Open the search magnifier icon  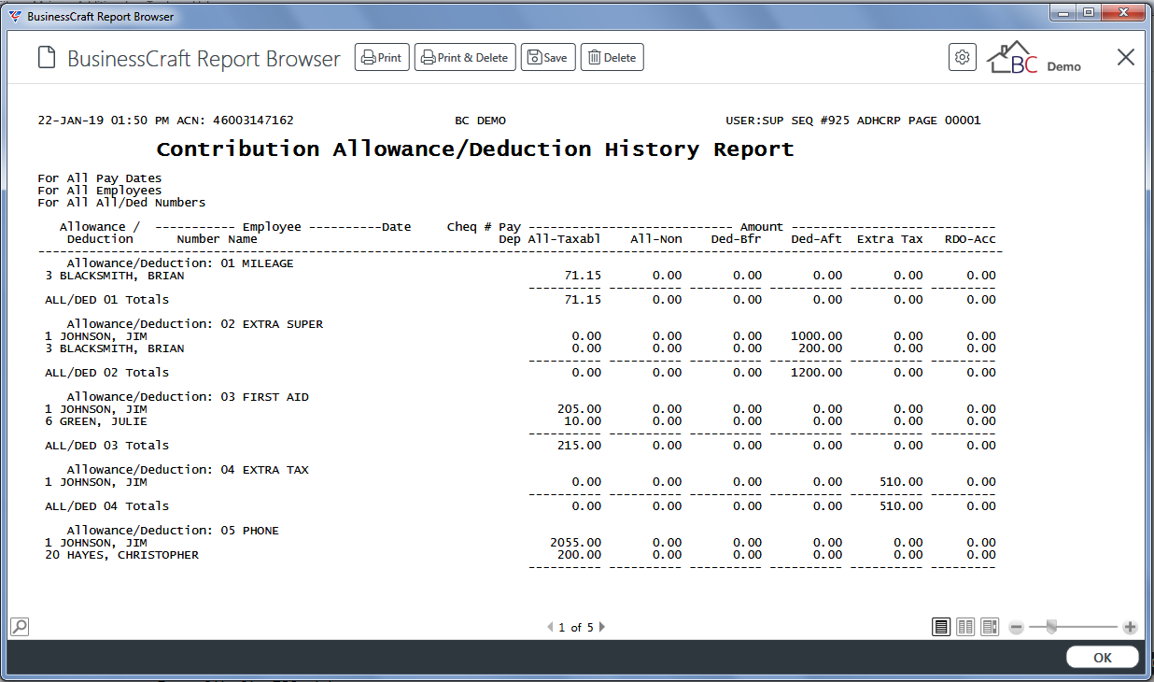click(x=20, y=626)
